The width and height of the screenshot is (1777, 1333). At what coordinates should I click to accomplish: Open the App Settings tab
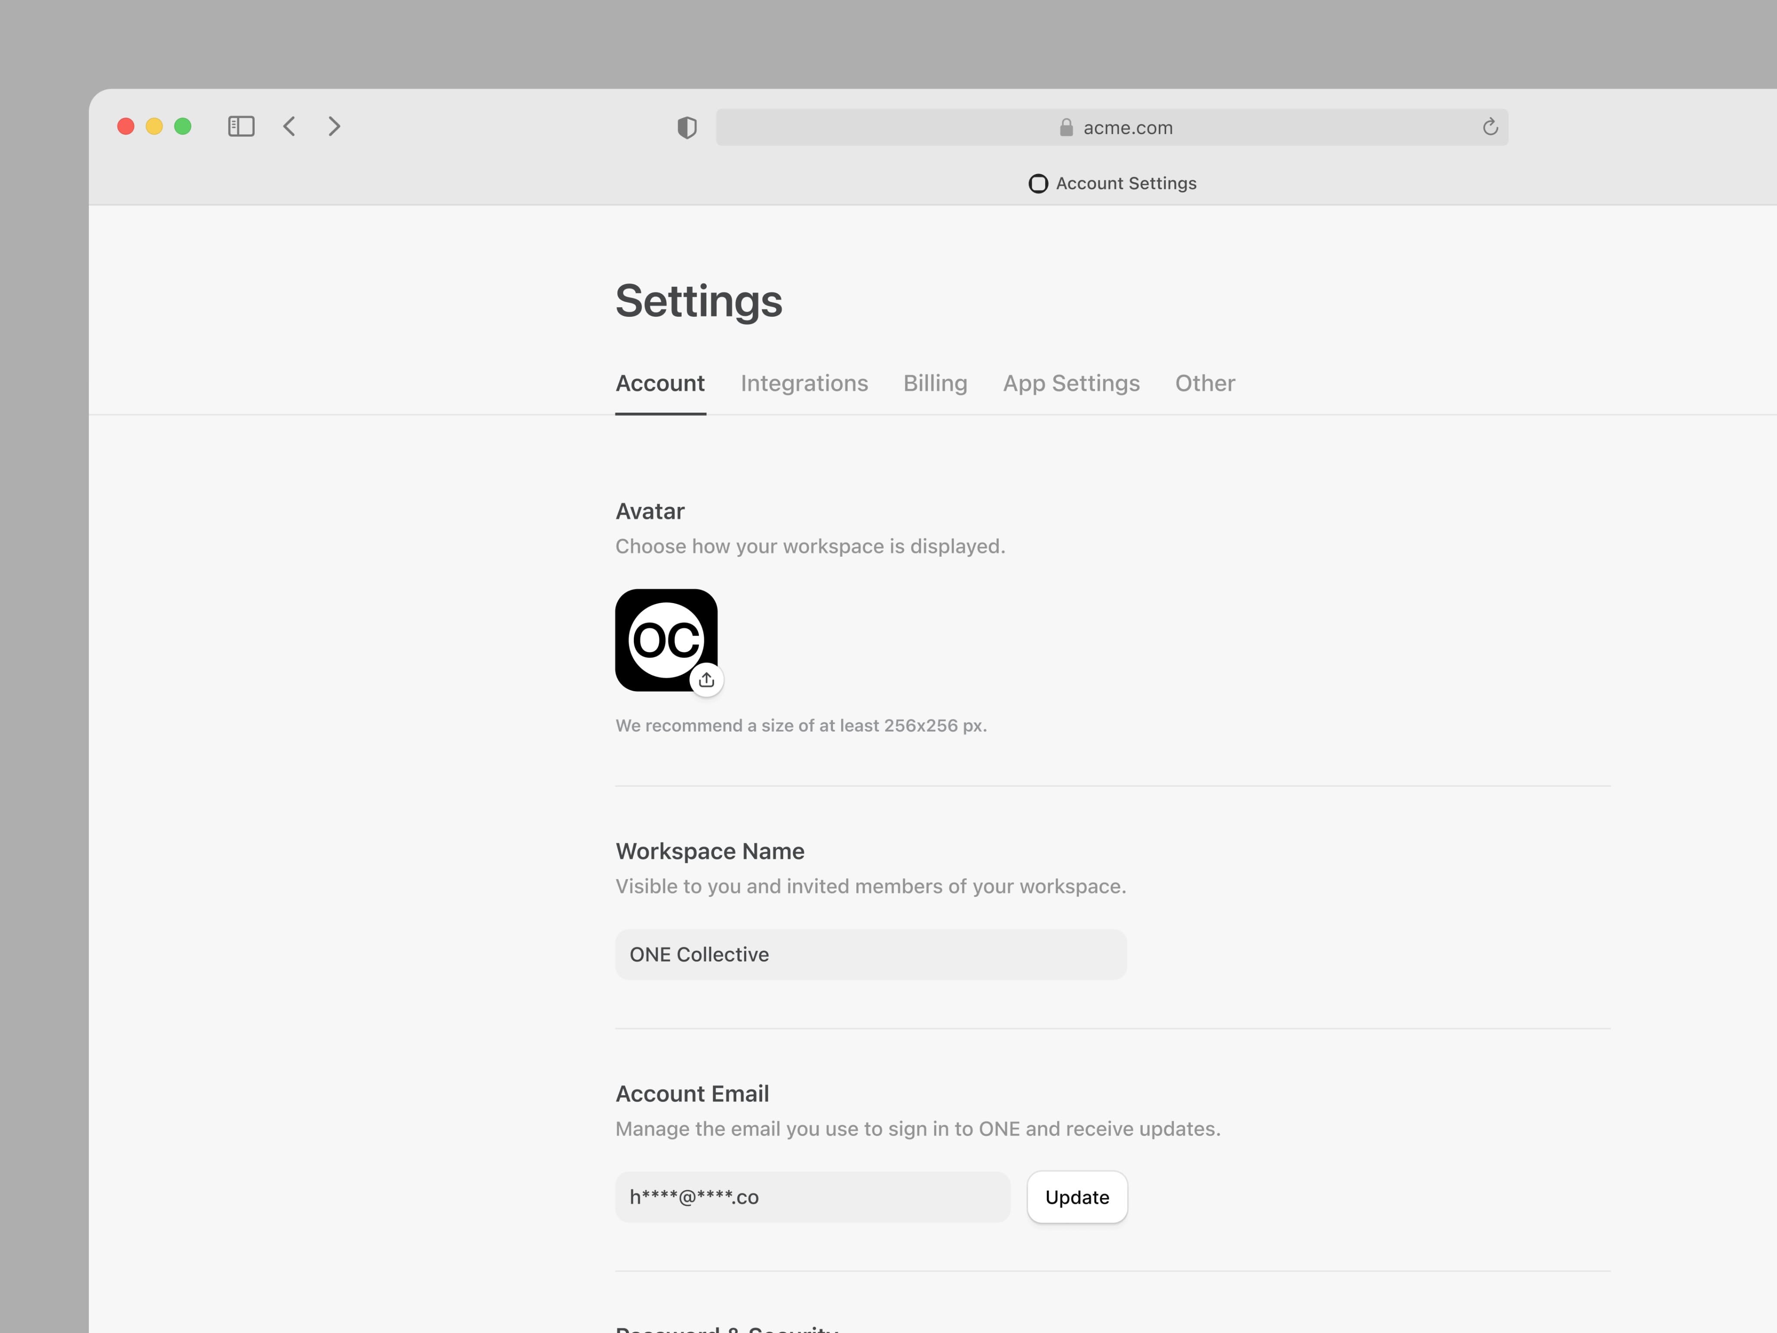click(1071, 383)
